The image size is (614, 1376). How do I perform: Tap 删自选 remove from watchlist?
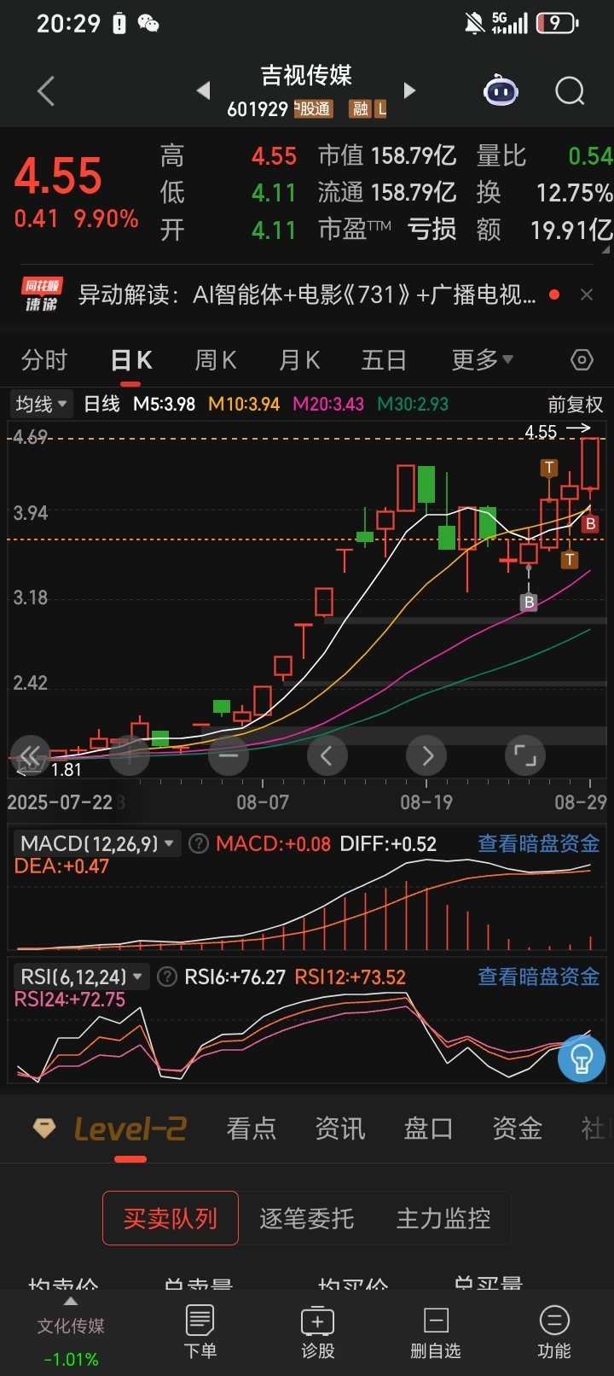[x=436, y=1332]
